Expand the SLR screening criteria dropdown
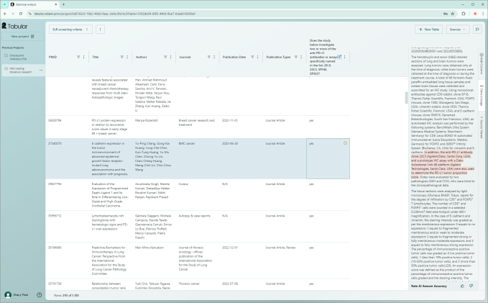The image size is (488, 303). click(x=71, y=30)
